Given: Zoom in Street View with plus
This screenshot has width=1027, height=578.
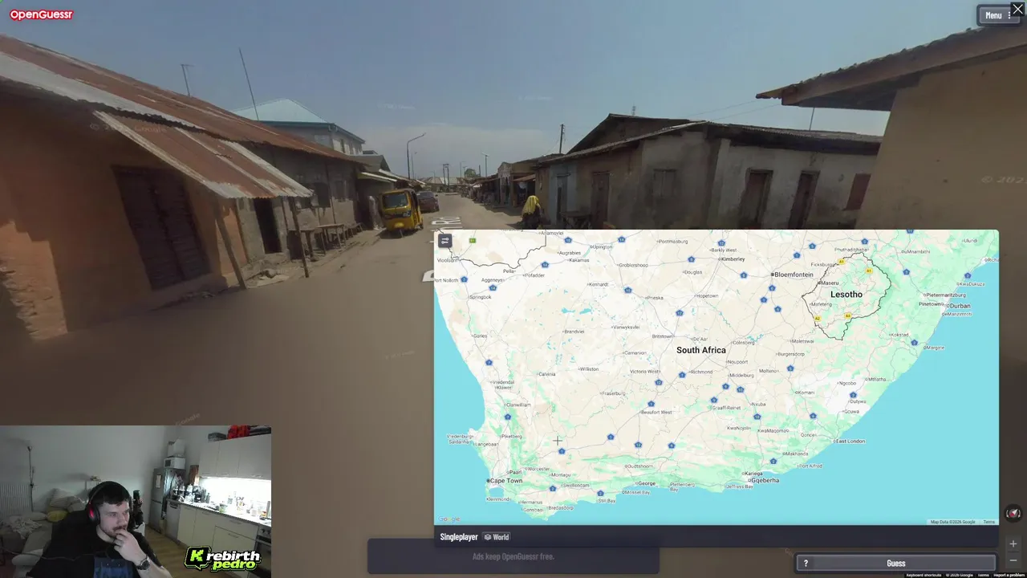Looking at the screenshot, I should (x=1013, y=543).
